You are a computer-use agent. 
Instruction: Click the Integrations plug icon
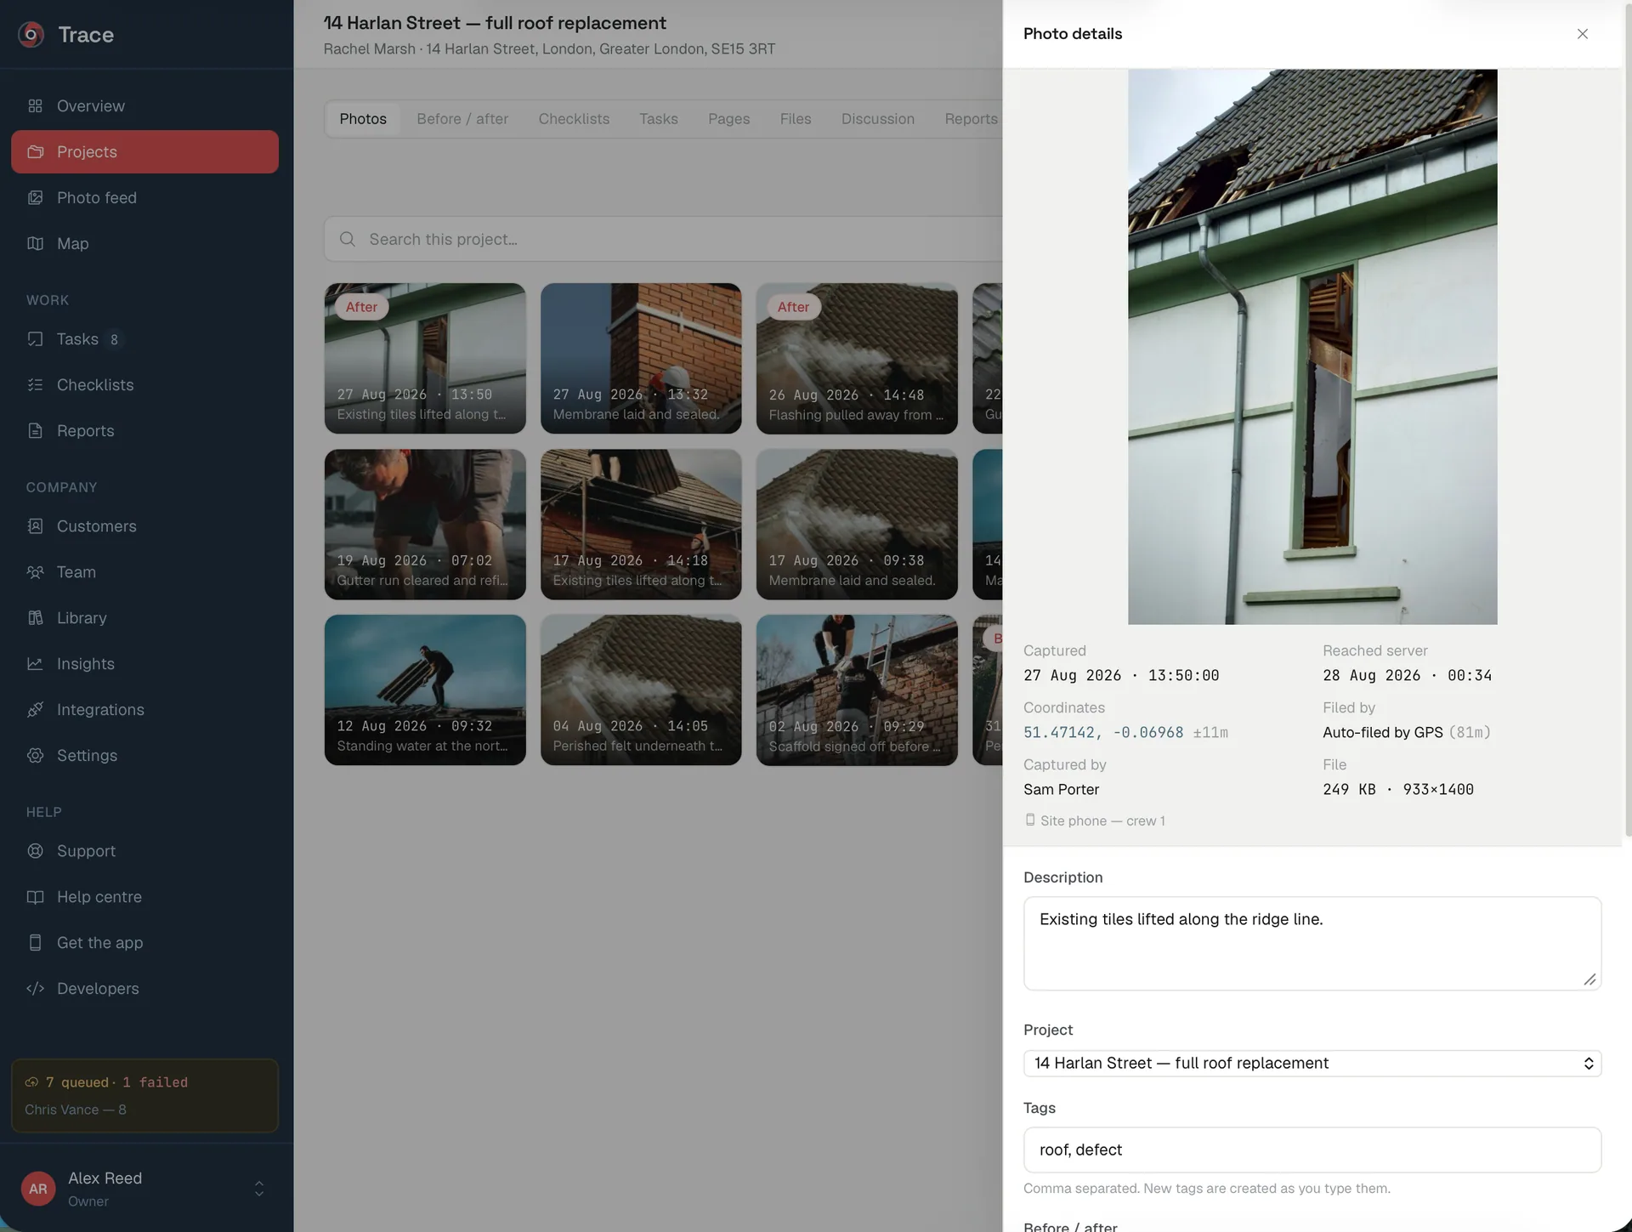point(35,710)
